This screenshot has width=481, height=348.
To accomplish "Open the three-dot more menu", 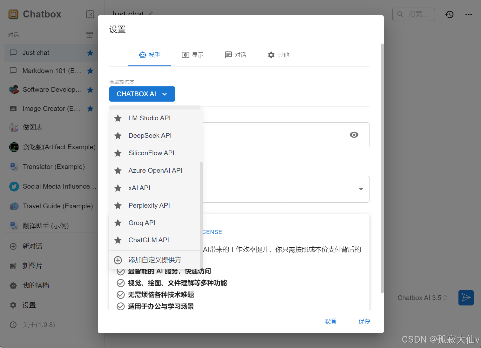I will coord(469,14).
